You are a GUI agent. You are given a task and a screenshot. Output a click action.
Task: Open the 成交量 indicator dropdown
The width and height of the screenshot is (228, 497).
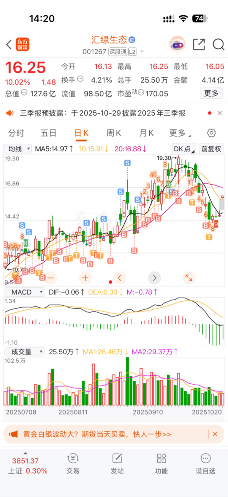(24, 352)
